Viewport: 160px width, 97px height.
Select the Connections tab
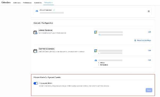coord(48,3)
